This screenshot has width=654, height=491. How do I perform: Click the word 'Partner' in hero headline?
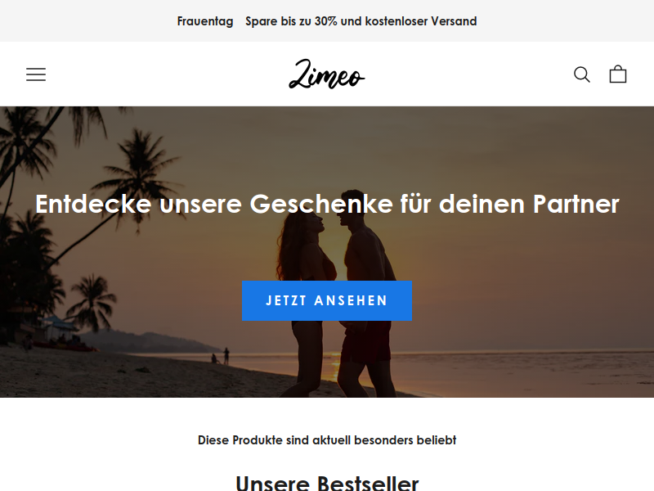tap(576, 204)
